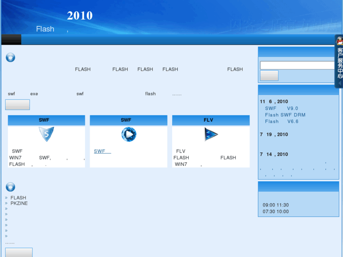Click the button below the search field
This screenshot has width=343, height=257.
(269, 75)
